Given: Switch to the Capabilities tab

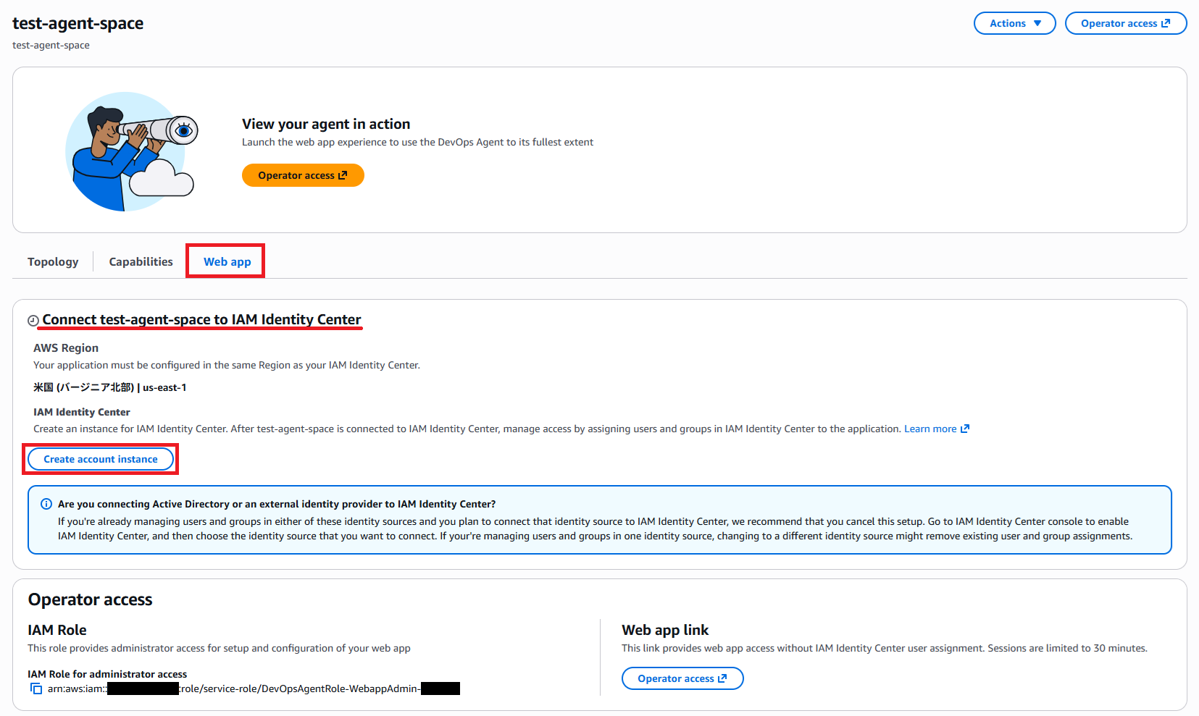Looking at the screenshot, I should tap(140, 261).
